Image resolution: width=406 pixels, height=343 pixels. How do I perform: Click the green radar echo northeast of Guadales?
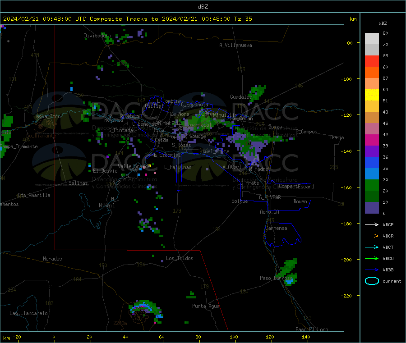[x=257, y=93]
